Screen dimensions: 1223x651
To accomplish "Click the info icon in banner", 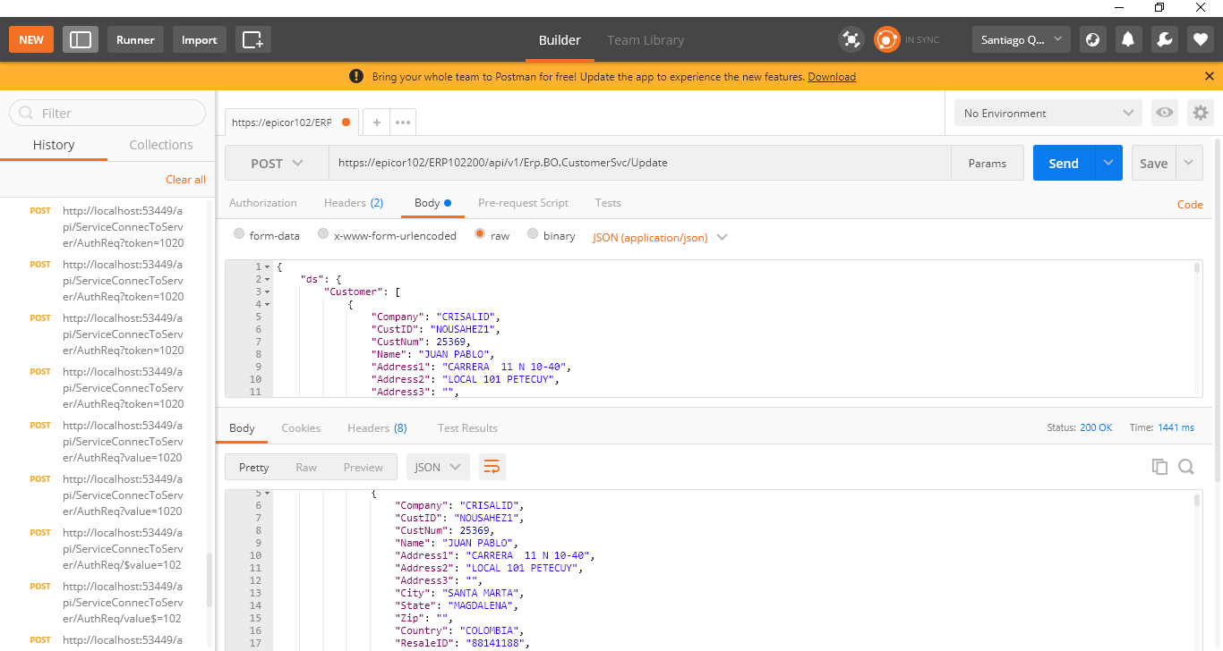I will (356, 77).
